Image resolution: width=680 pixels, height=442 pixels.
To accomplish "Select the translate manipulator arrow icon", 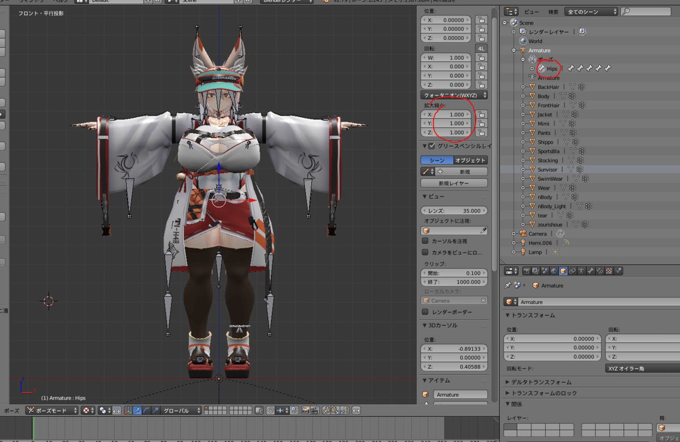I will click(137, 410).
